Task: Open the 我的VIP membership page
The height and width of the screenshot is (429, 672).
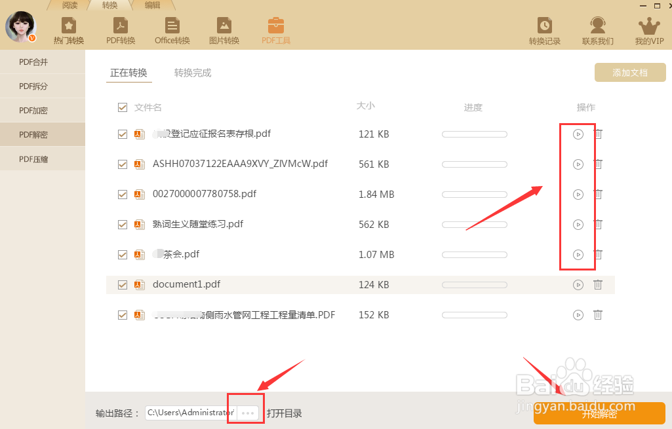Action: [x=648, y=29]
